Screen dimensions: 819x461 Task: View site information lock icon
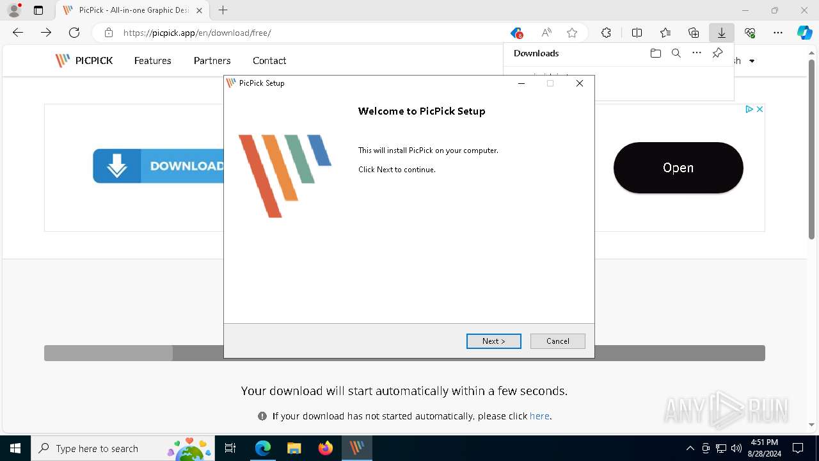(109, 33)
